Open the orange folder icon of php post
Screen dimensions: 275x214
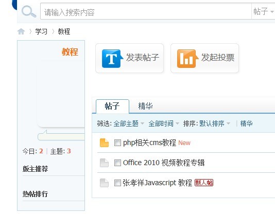(104, 142)
